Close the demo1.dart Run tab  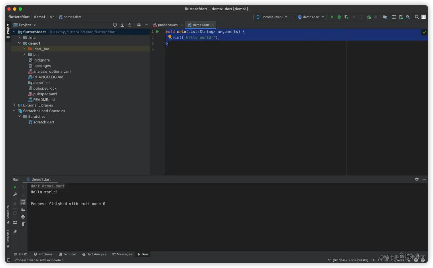54,179
